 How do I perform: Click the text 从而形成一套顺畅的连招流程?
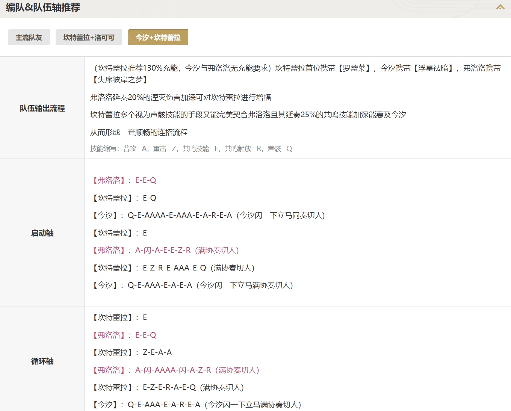click(139, 132)
